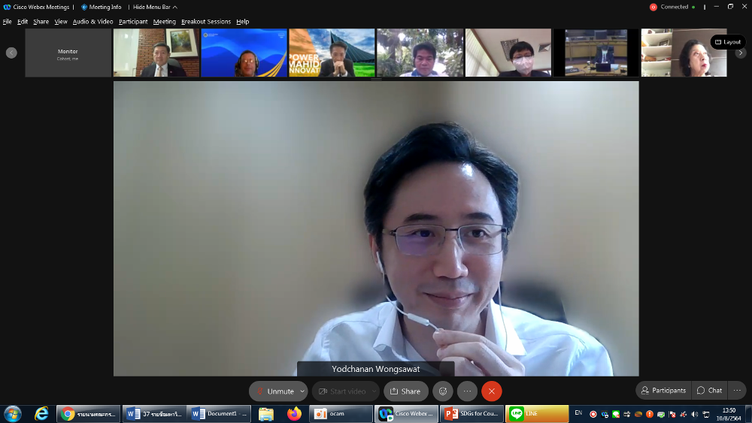Viewport: 752px width, 423px height.
Task: Click the red leave meeting button
Action: pyautogui.click(x=492, y=391)
